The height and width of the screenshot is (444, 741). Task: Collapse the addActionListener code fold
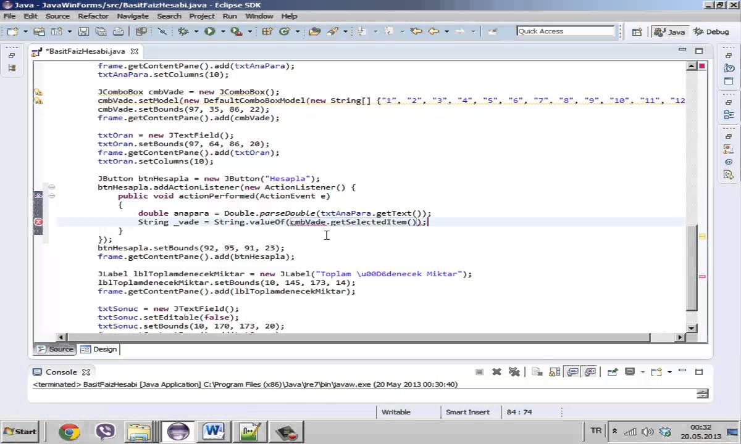click(52, 187)
